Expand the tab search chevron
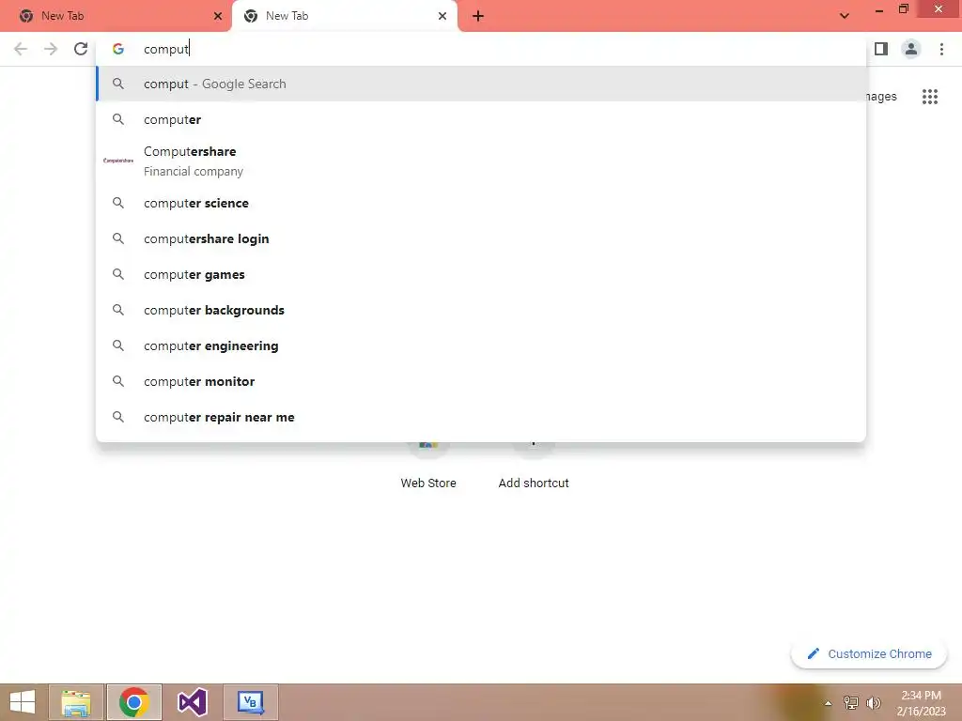The width and height of the screenshot is (962, 721). tap(845, 16)
